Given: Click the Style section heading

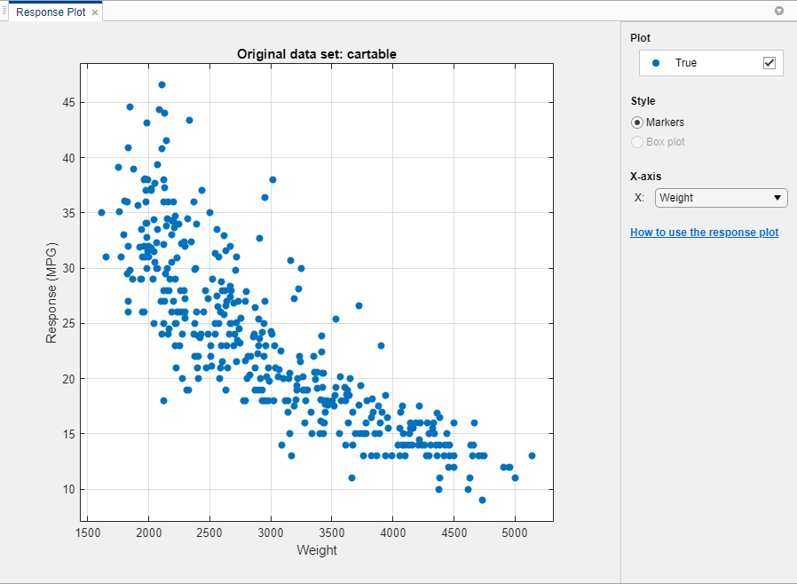Looking at the screenshot, I should [643, 101].
